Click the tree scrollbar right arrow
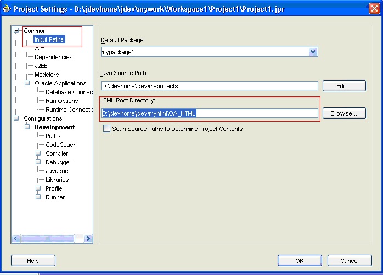Viewport: 383px width, 275px height. (88, 238)
